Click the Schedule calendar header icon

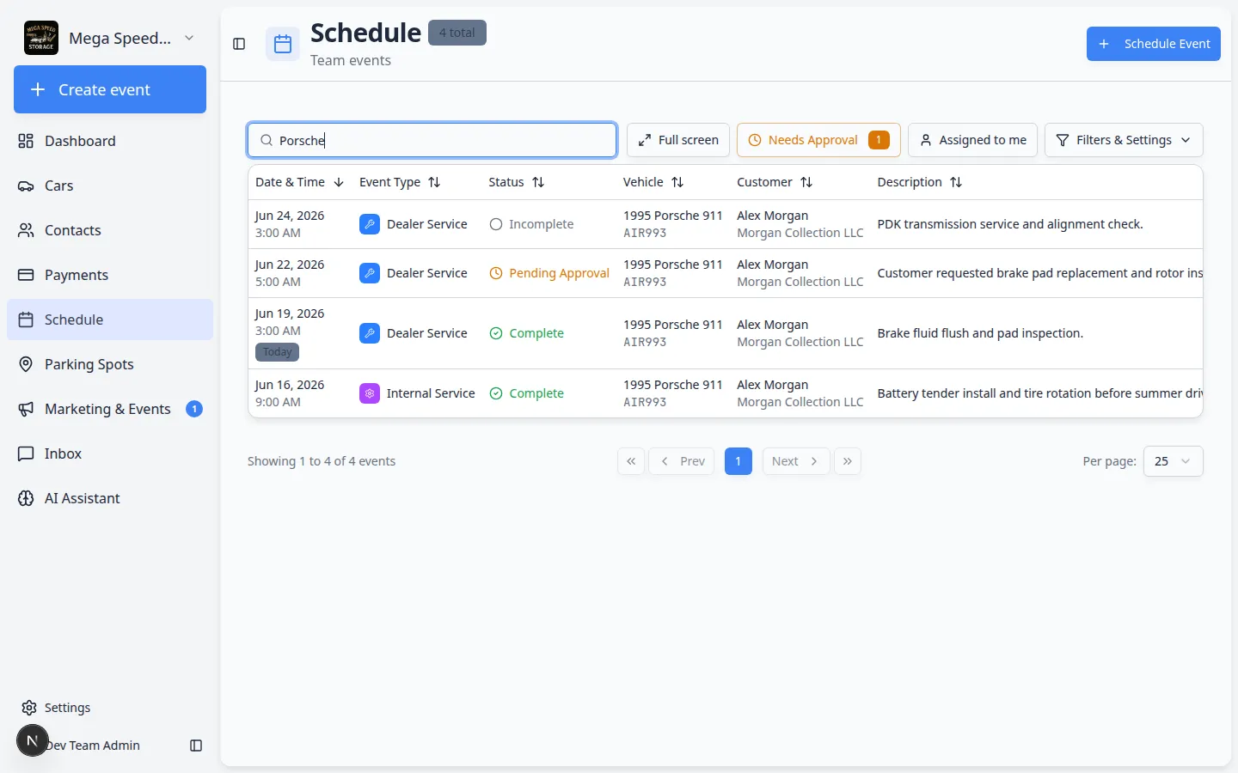283,44
